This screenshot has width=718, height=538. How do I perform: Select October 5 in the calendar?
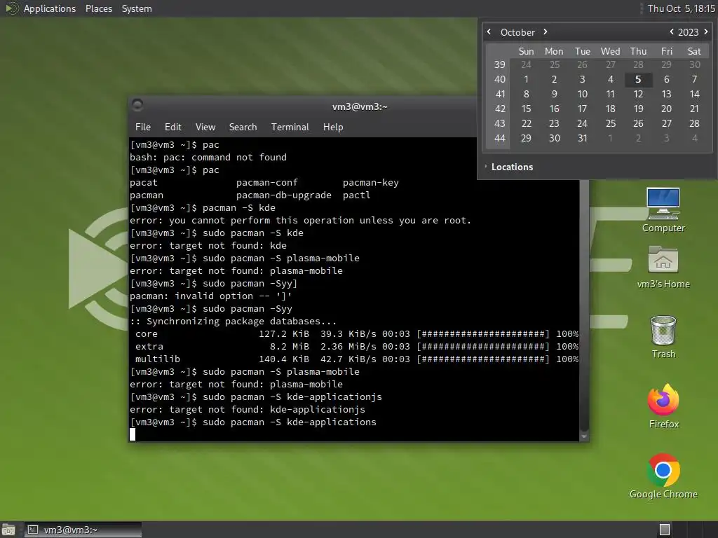(x=638, y=79)
